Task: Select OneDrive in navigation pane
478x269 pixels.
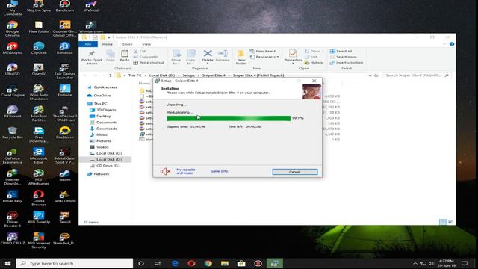Action: (x=99, y=96)
